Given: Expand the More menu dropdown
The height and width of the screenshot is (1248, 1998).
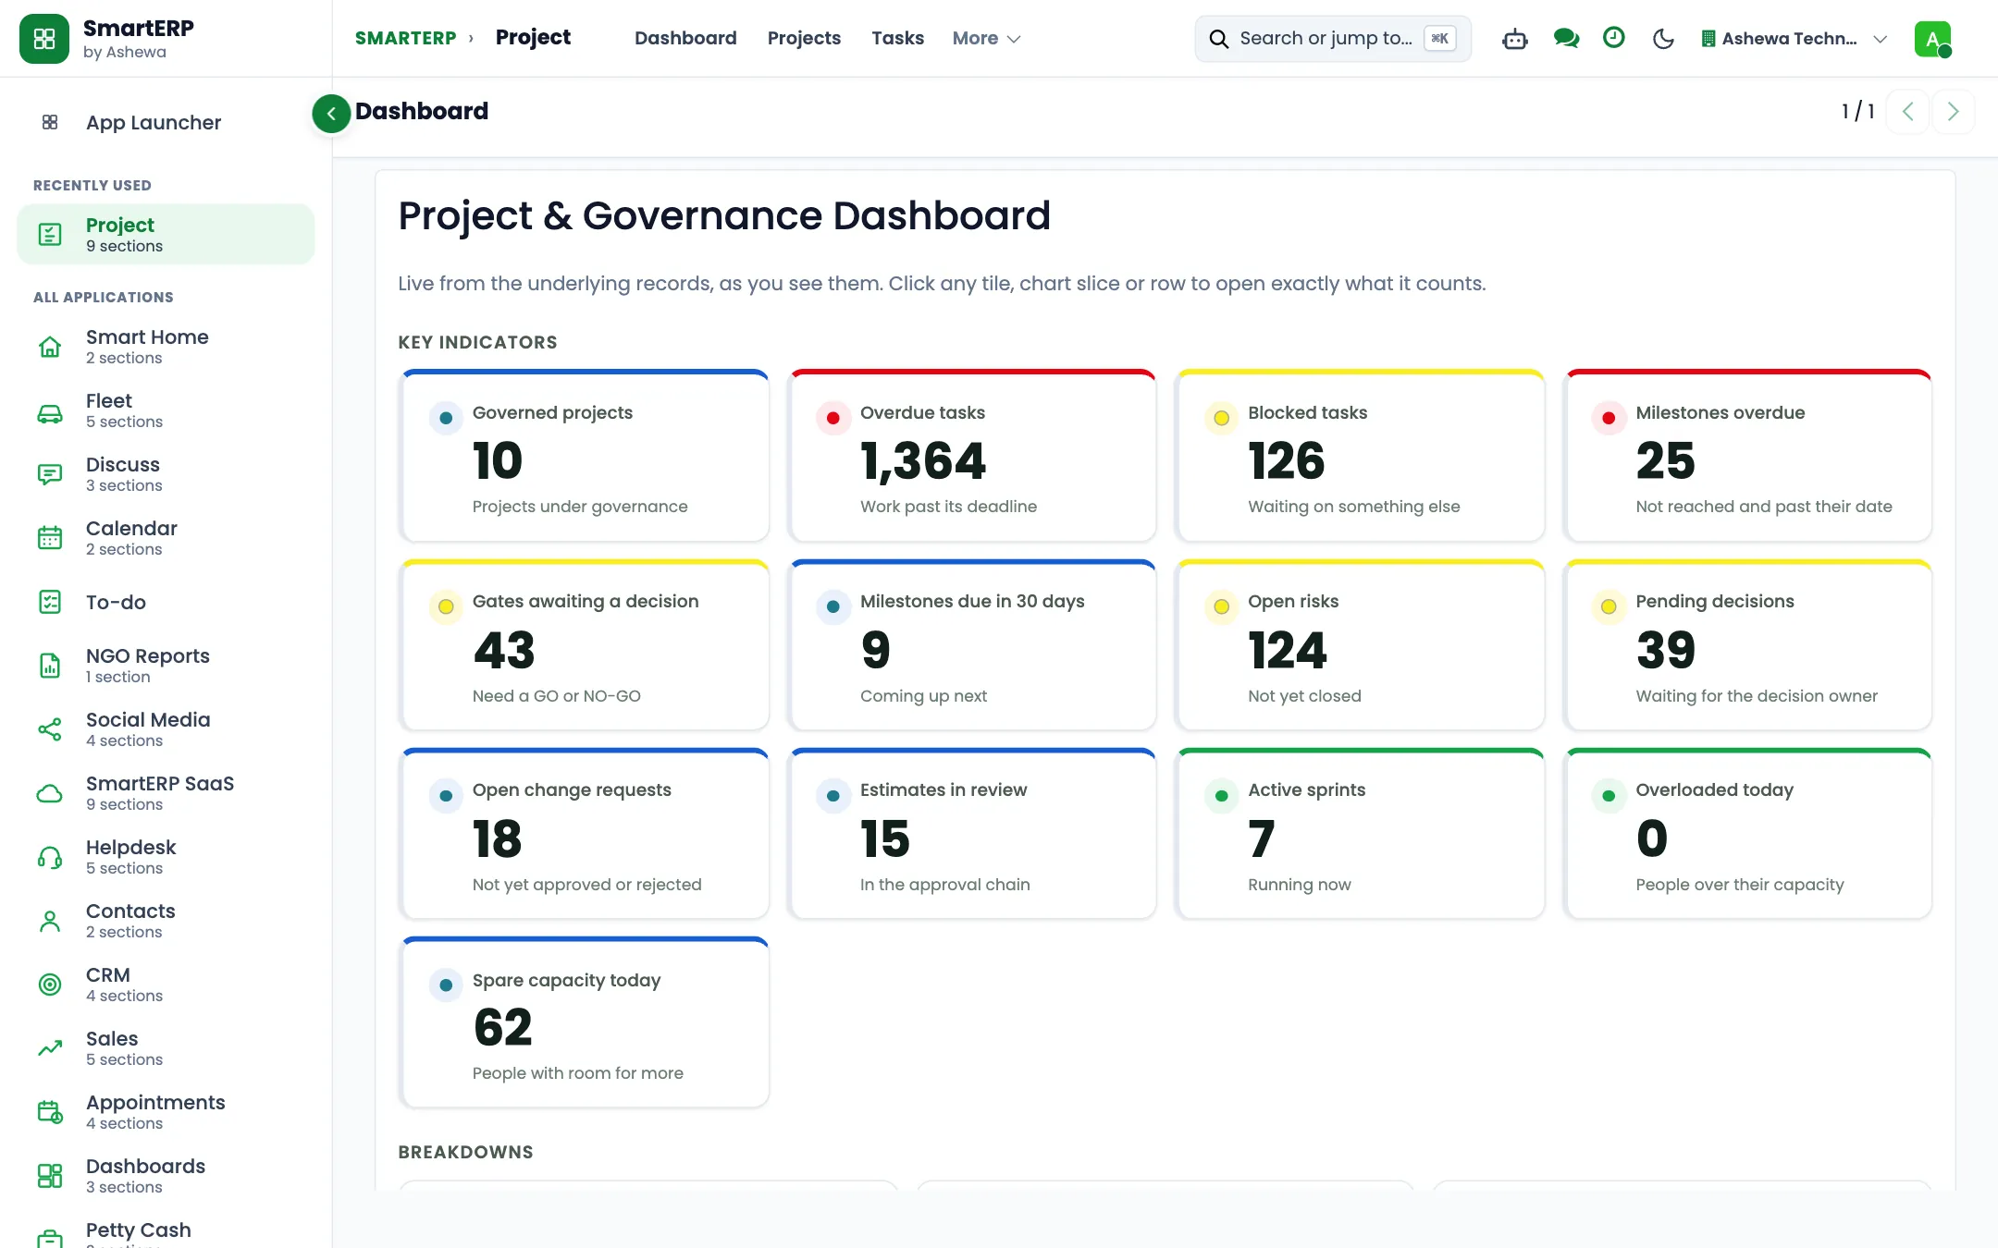Looking at the screenshot, I should pos(986,38).
